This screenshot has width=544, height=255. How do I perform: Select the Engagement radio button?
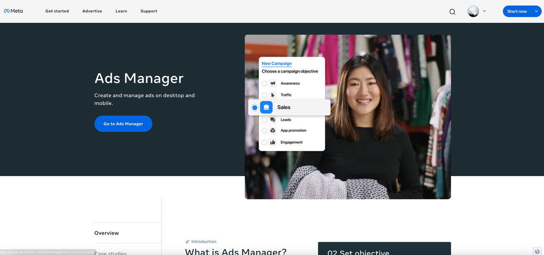coord(264,143)
